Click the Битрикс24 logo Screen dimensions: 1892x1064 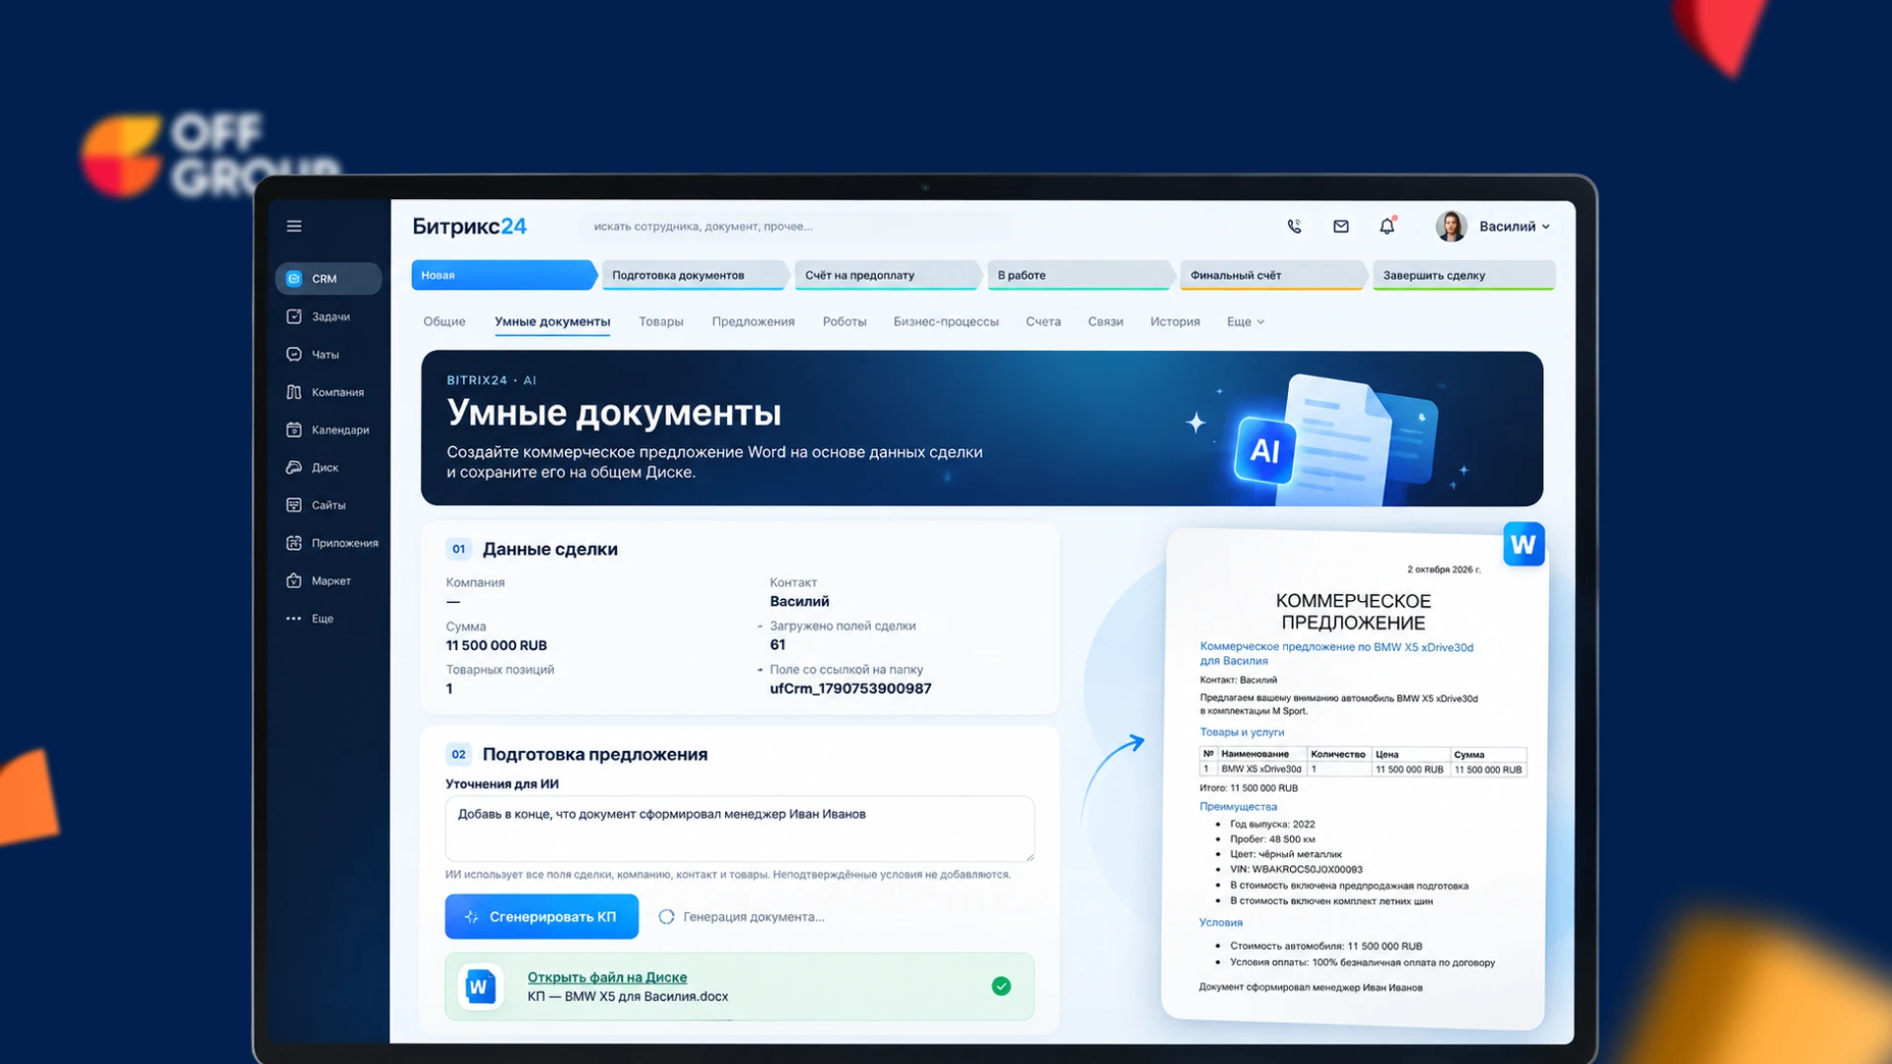point(469,226)
